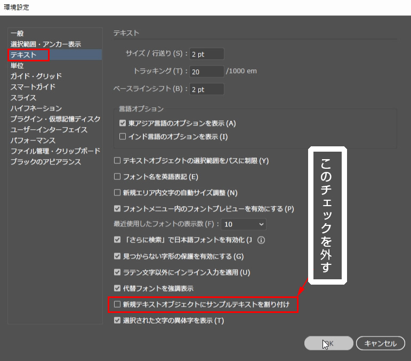Open the 一般 preferences category
This screenshot has width=411, height=361.
pos(17,33)
